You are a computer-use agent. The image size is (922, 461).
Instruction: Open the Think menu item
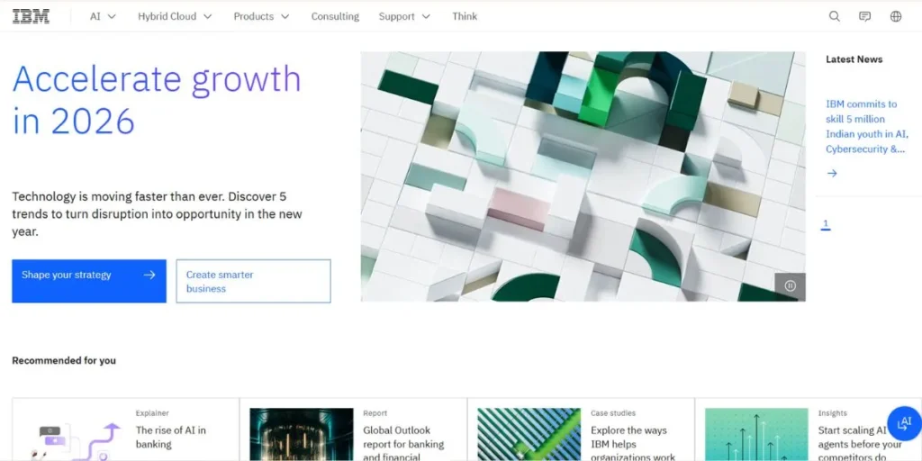[x=465, y=16]
